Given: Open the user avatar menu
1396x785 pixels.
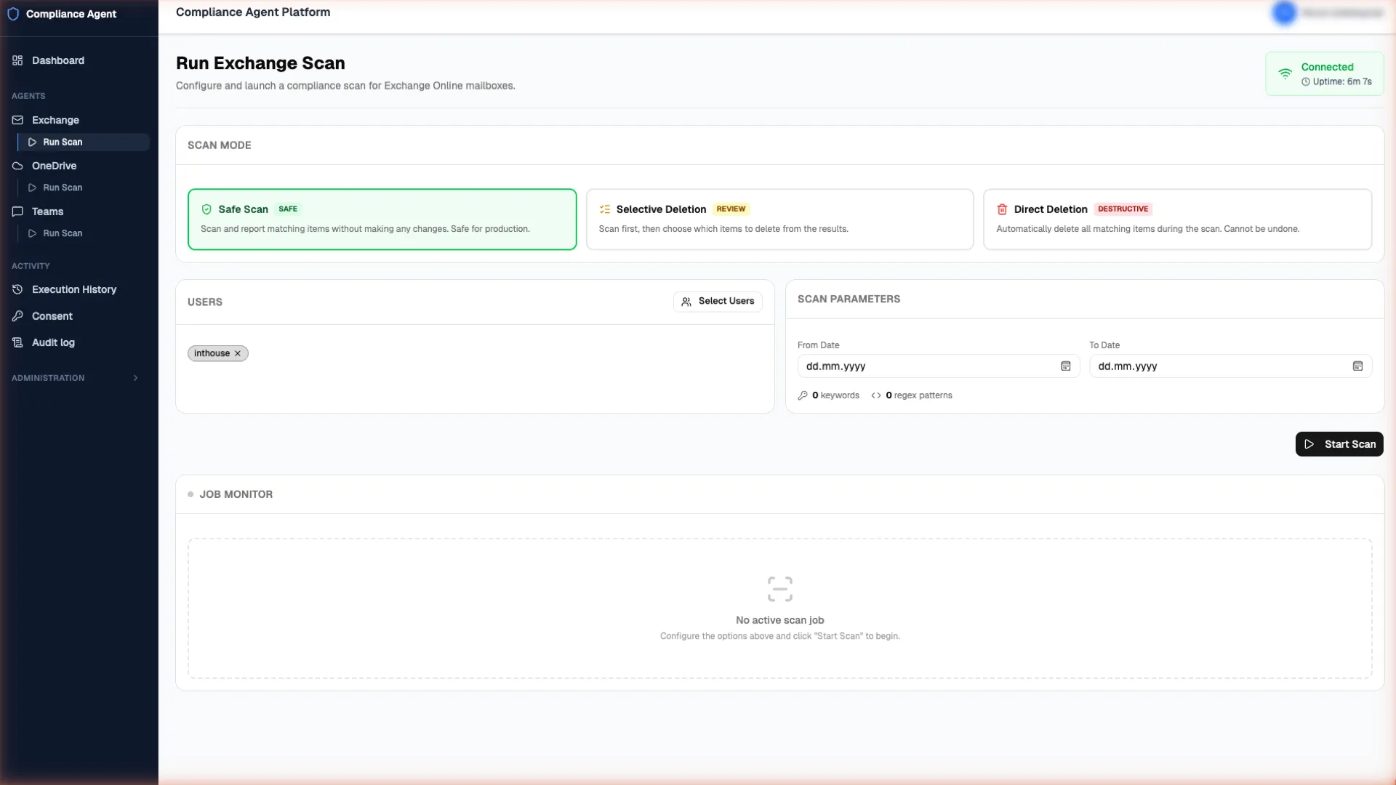Looking at the screenshot, I should point(1285,12).
